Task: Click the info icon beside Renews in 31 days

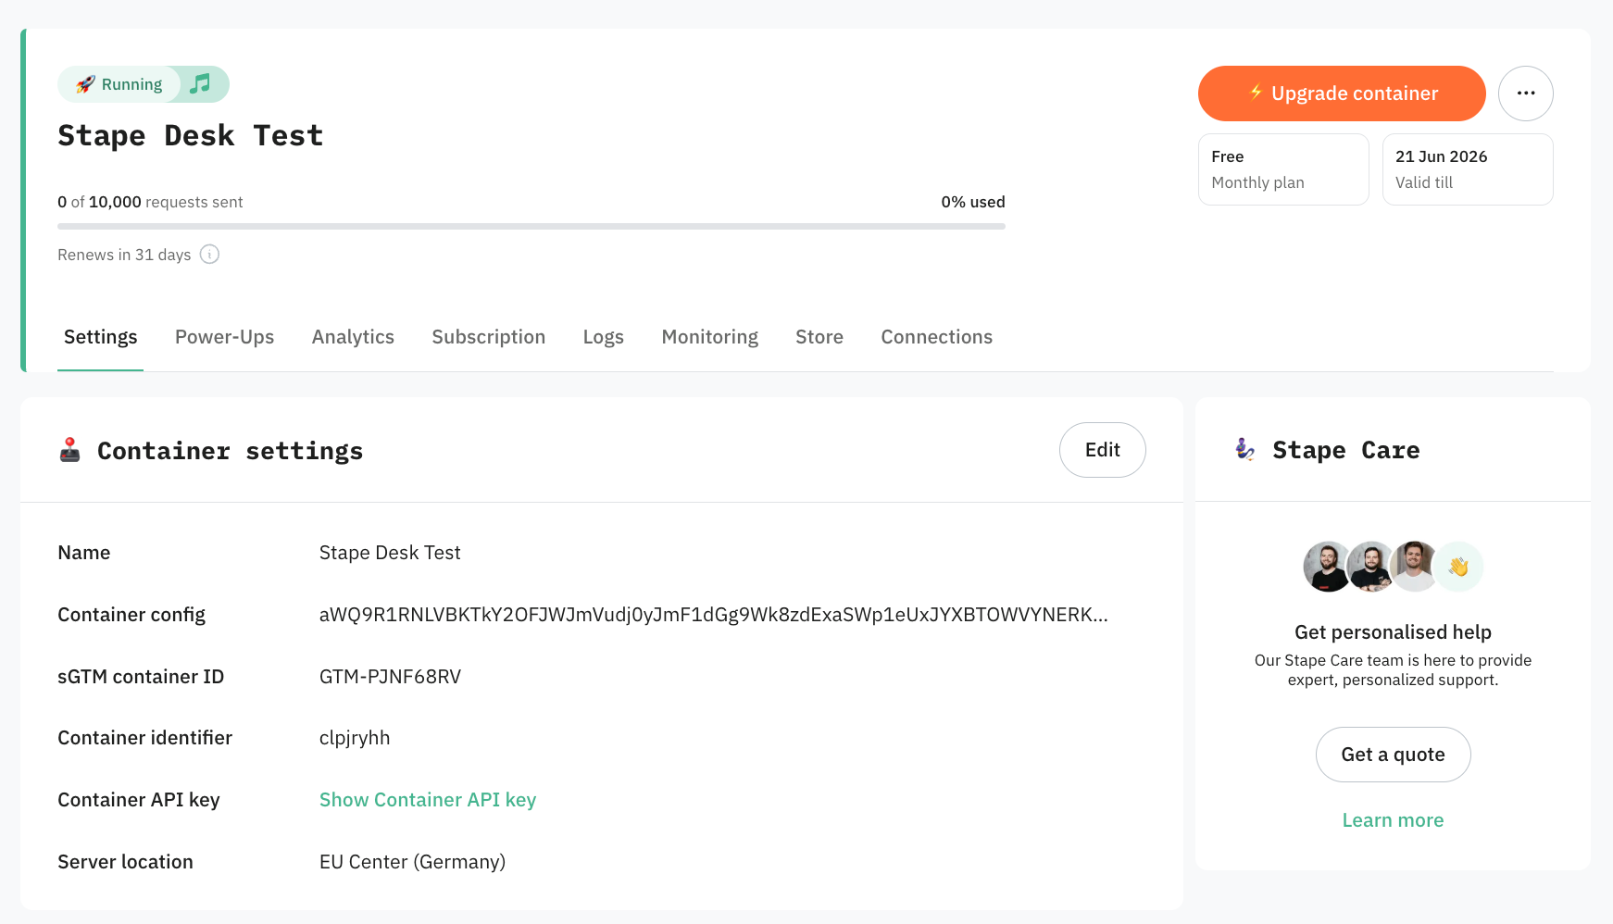Action: 210,255
